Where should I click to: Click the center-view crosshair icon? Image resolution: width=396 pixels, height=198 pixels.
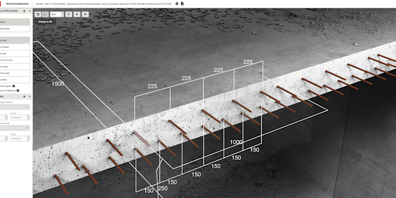[77, 14]
